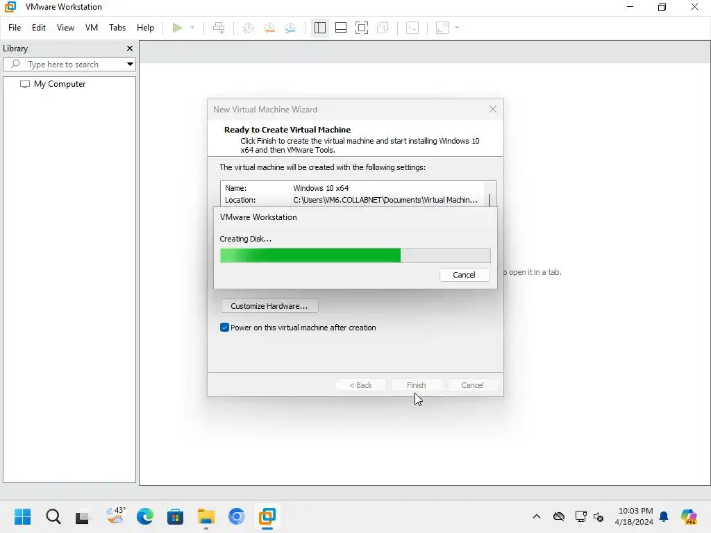The height and width of the screenshot is (533, 711).
Task: Toggle the Library sidebar view icon
Action: click(x=319, y=28)
